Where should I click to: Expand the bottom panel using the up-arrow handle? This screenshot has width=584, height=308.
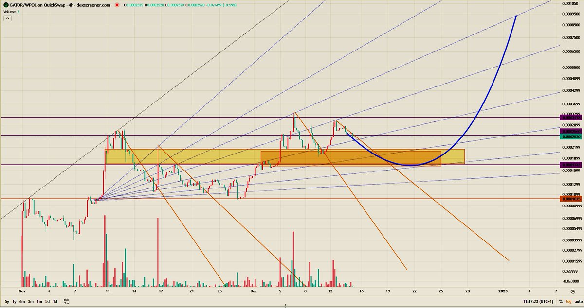285,306
